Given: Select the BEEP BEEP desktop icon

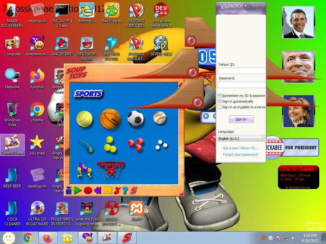Looking at the screenshot, I should (12, 178).
